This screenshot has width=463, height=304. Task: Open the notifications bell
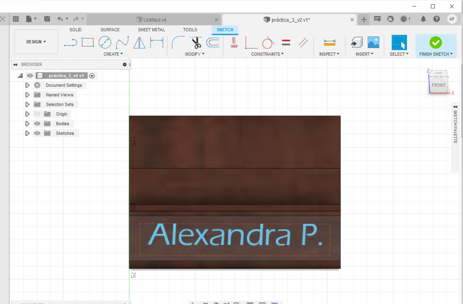423,19
